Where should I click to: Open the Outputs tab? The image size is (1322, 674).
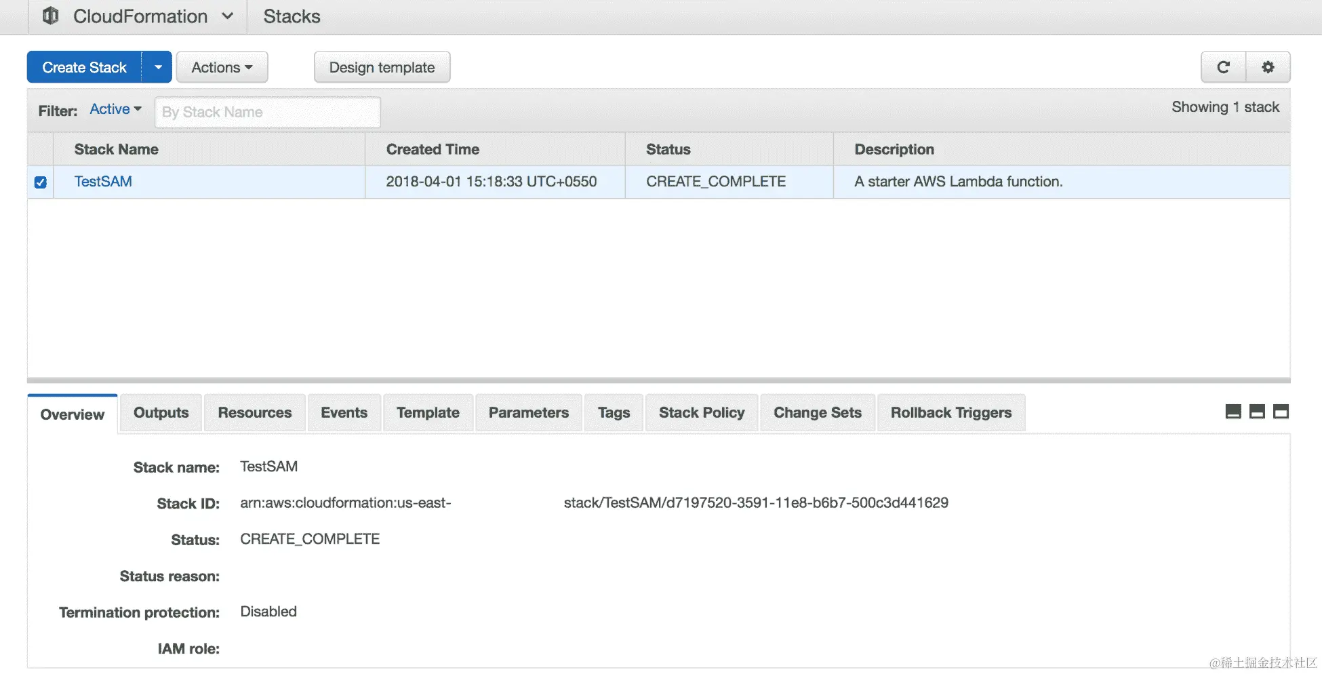[x=161, y=412]
